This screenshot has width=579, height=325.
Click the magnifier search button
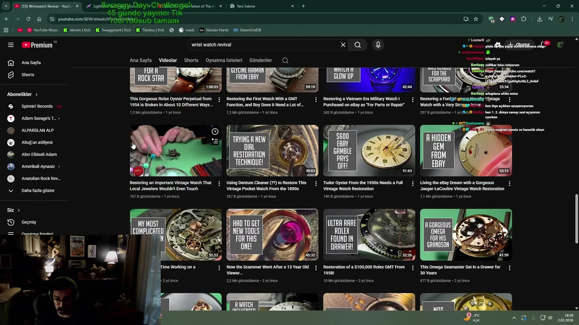357,45
